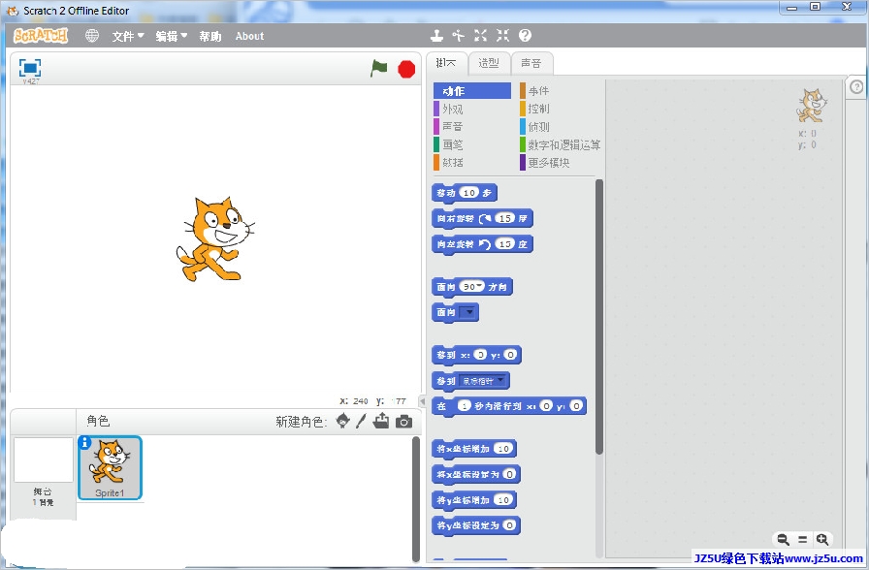Paint a new sprite with the brush icon

[361, 421]
